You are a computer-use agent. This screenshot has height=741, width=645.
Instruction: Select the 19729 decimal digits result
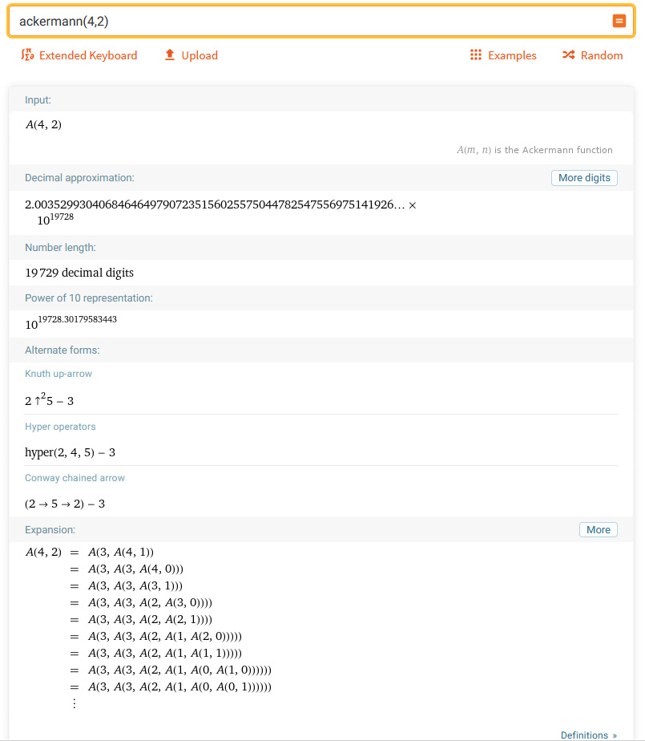click(x=79, y=273)
